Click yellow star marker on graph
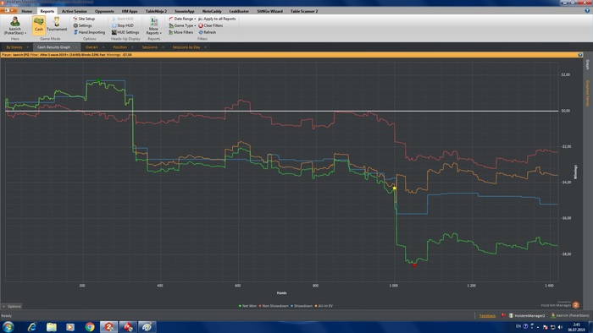593x333 pixels. [x=395, y=188]
